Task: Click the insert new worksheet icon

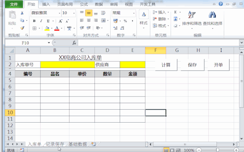Action: click(93, 144)
